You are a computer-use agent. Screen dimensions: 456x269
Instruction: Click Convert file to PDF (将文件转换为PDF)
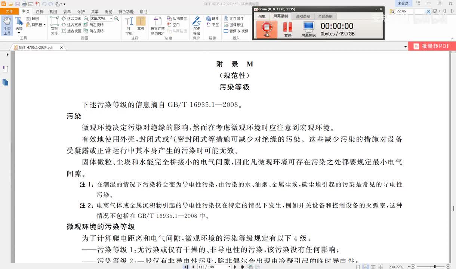pos(157,26)
